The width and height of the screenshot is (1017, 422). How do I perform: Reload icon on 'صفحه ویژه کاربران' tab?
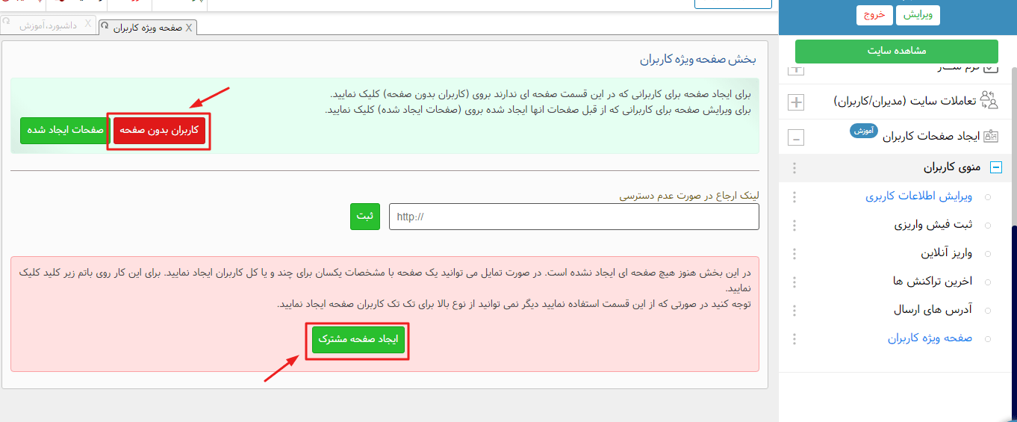point(105,27)
